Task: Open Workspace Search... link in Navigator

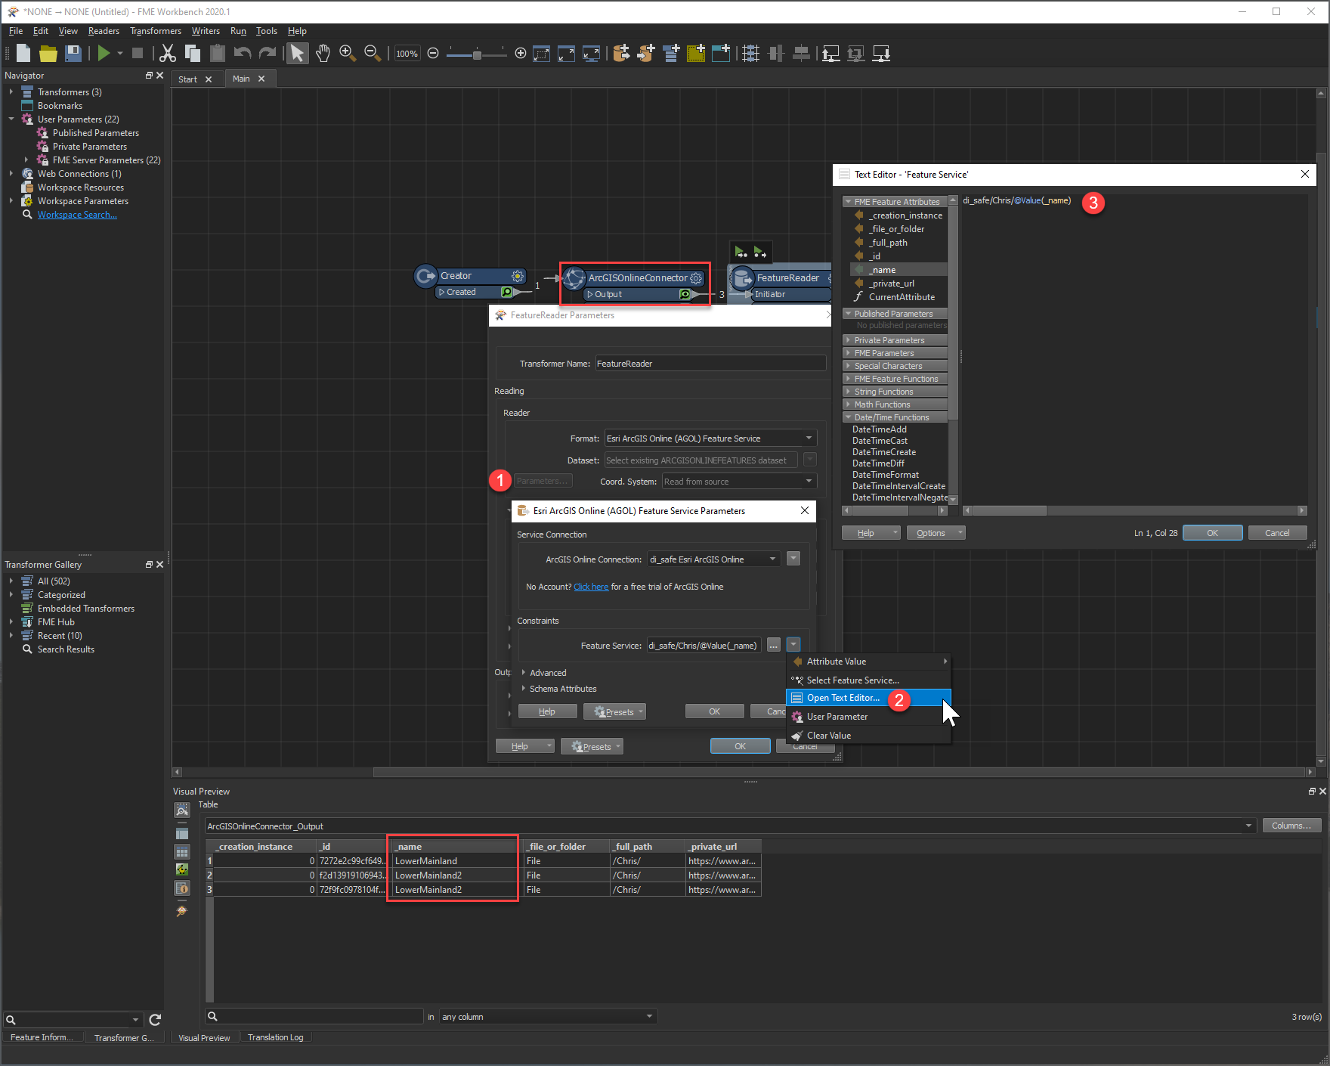Action: coord(77,215)
